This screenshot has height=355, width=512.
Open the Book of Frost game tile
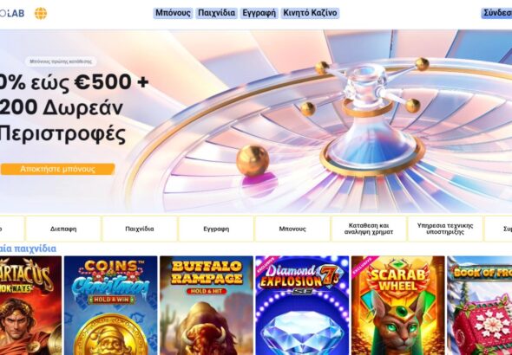480,306
